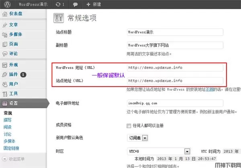The width and height of the screenshot is (241, 168).
Task: Click the media library icon
Action: click(x=5, y=35)
